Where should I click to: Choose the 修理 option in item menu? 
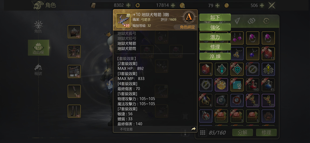tap(215, 47)
